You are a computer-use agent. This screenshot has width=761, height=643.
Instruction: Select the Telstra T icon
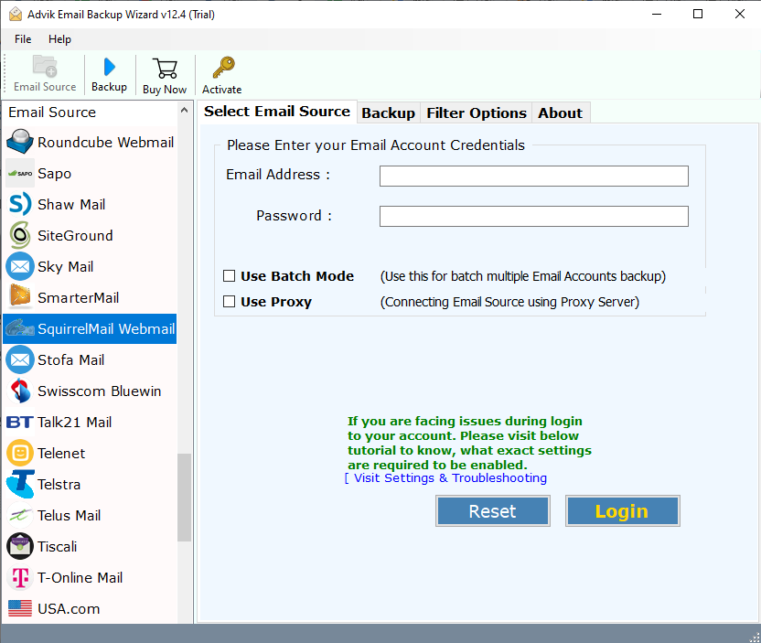(20, 484)
